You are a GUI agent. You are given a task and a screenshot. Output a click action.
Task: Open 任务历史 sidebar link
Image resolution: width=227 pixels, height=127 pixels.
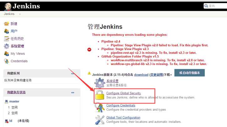pyautogui.click(x=17, y=39)
